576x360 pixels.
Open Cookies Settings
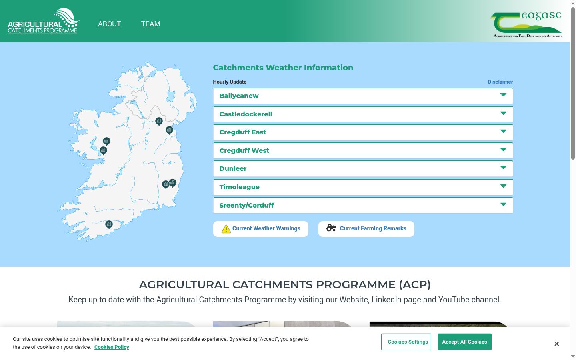(x=406, y=342)
